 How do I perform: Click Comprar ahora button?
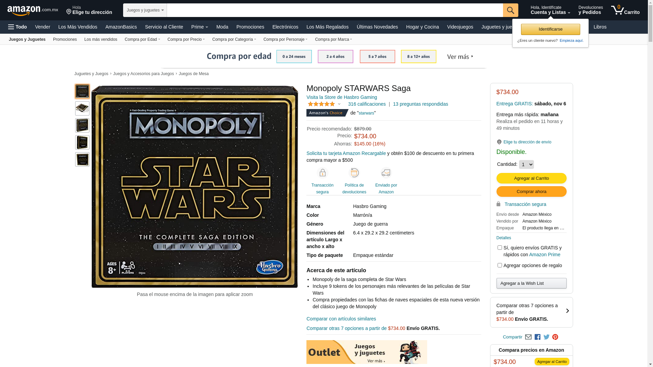(531, 192)
